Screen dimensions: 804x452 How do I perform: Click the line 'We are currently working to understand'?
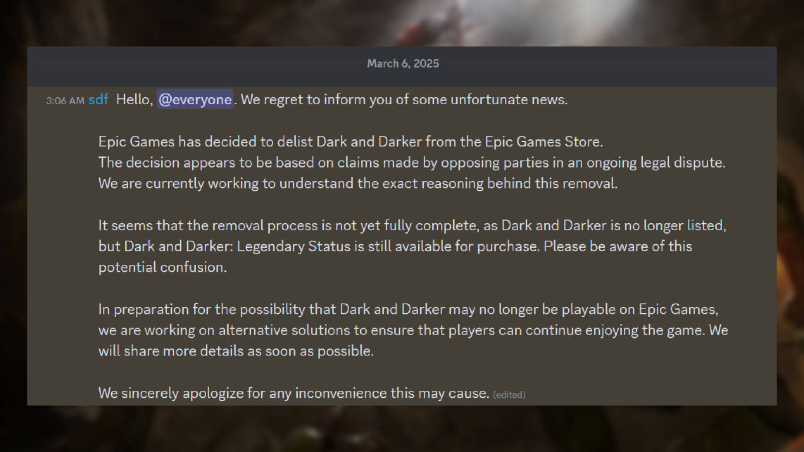tap(358, 183)
